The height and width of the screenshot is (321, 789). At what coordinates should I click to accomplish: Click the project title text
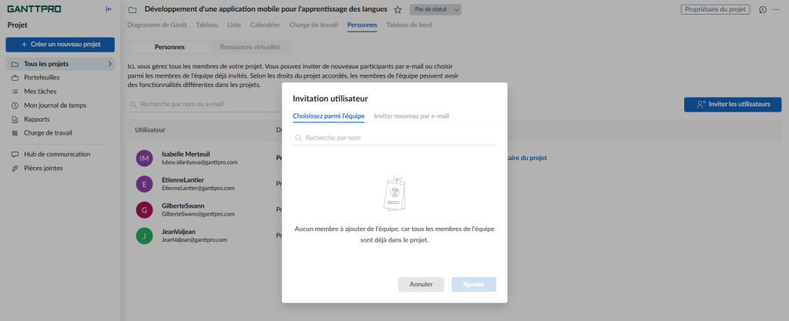pyautogui.click(x=266, y=9)
